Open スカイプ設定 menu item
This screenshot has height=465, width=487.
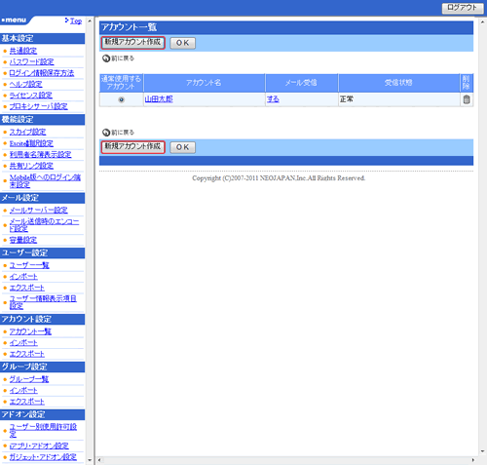[28, 132]
